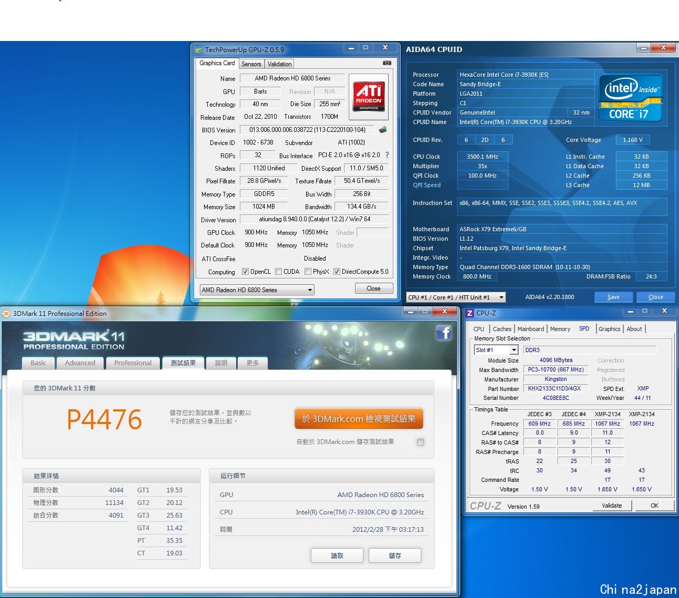Click the GPU Name field in GPU-Z

coord(292,78)
